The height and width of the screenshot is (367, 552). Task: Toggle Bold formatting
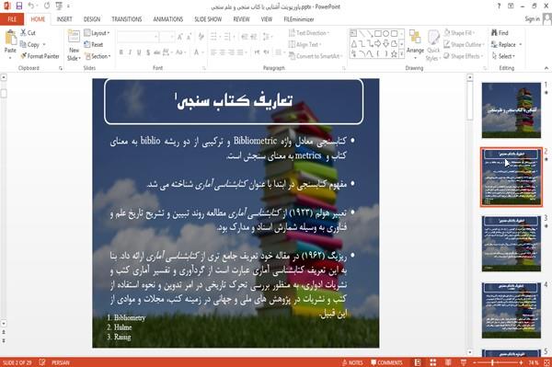point(121,52)
